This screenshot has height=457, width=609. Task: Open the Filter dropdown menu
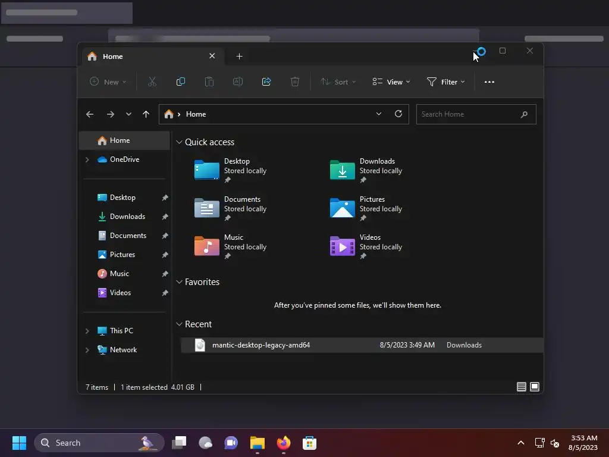445,82
